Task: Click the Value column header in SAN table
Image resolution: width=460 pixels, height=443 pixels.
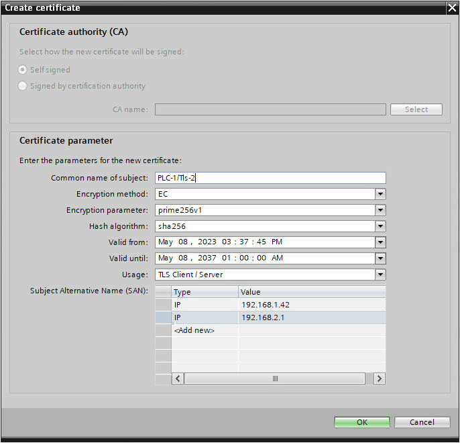Action: coord(312,292)
